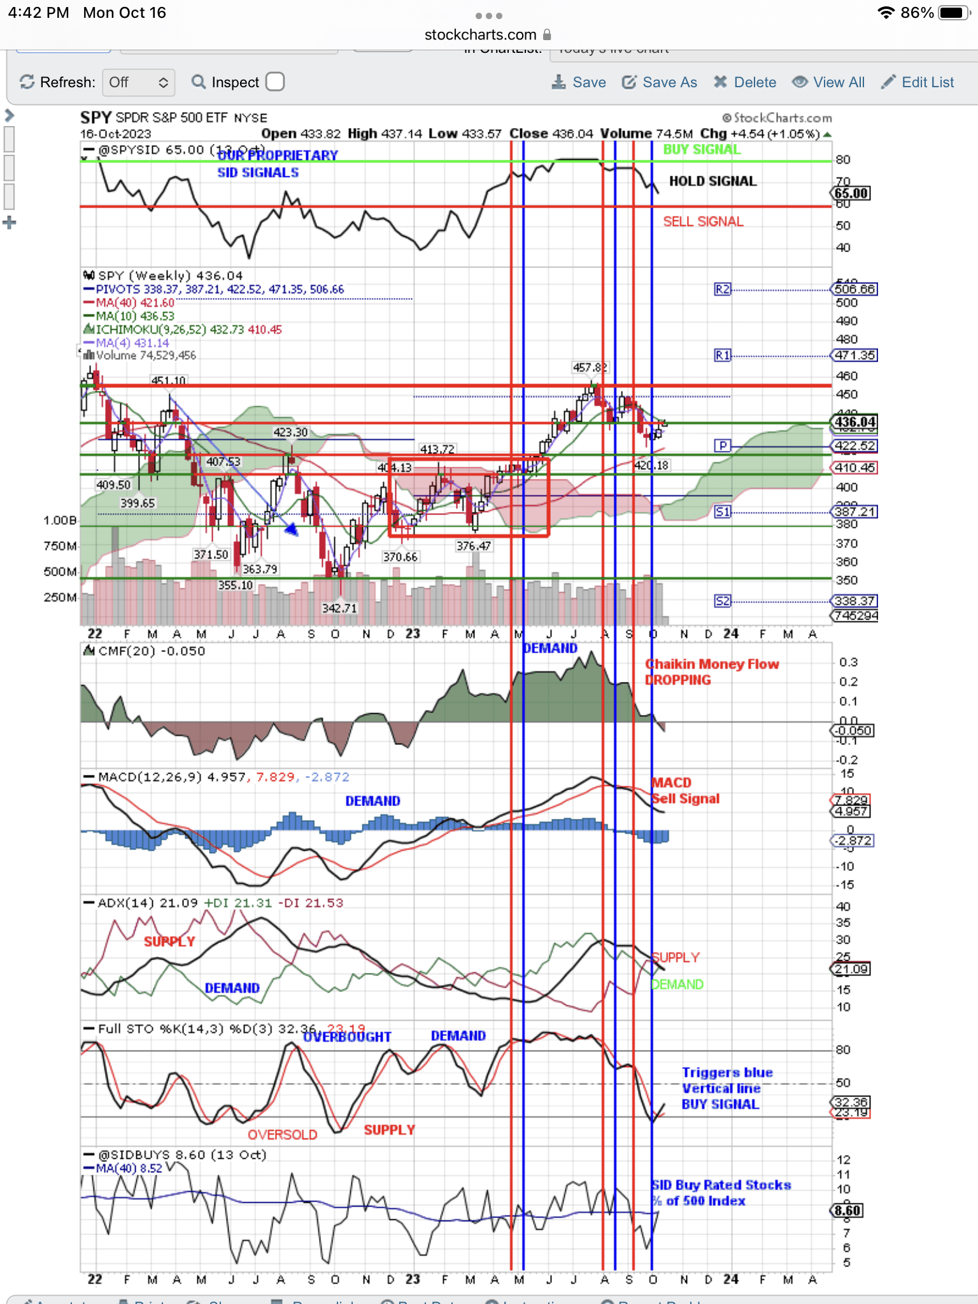Expand the left side panel chevron
Viewport: 978px width, 1304px height.
(9, 115)
